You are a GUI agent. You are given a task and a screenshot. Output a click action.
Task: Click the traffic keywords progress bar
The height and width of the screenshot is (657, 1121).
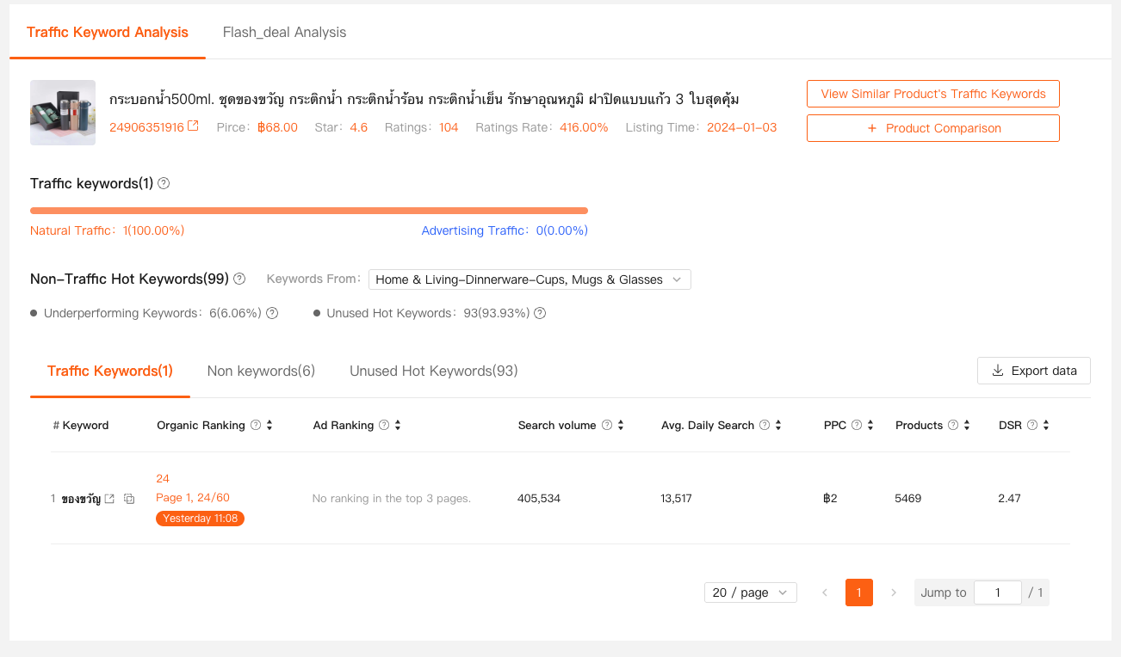point(308,211)
